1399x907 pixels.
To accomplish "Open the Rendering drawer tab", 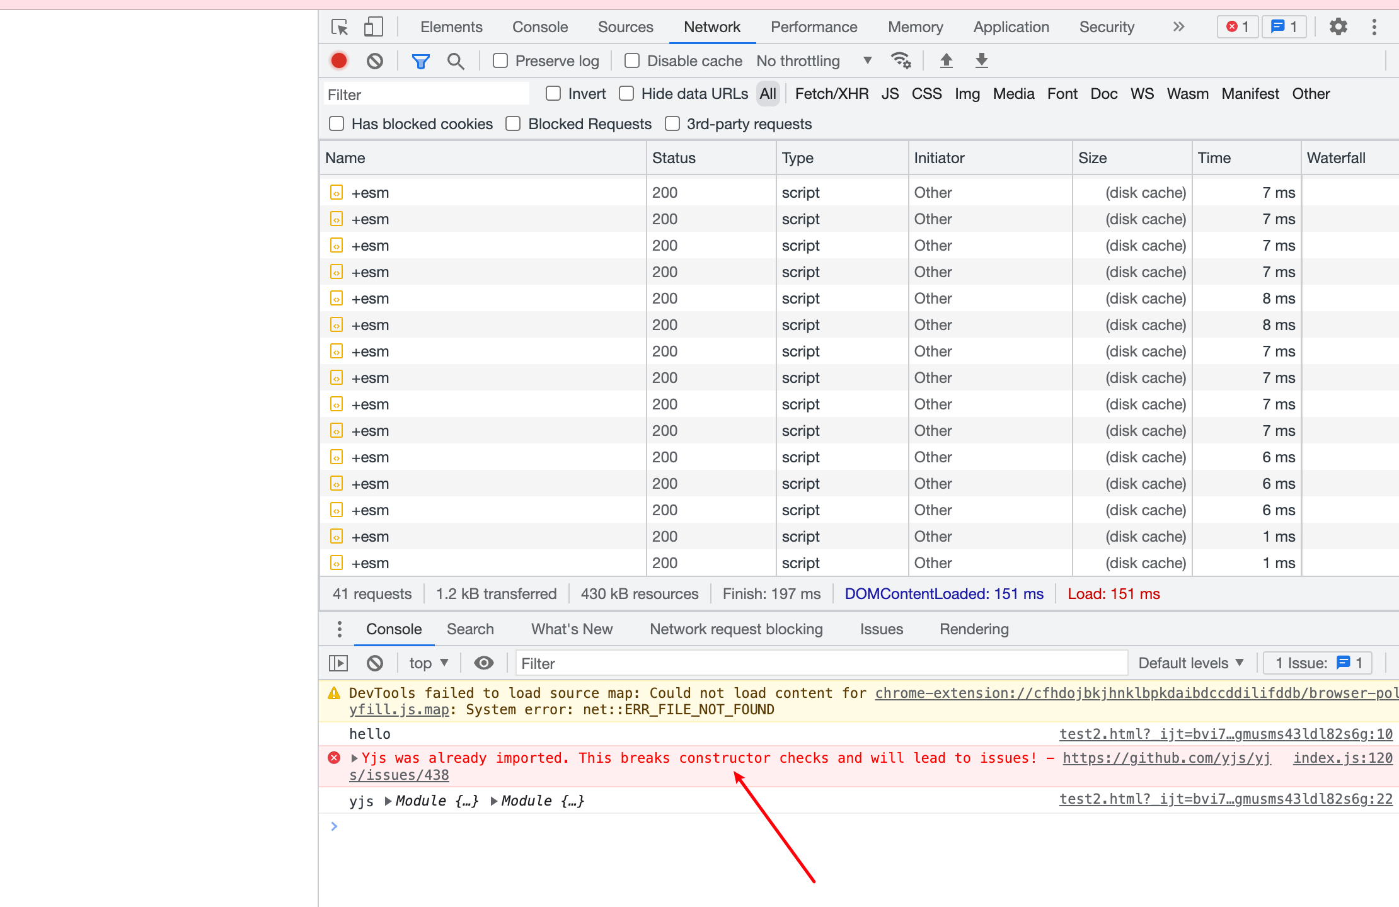I will 974,629.
